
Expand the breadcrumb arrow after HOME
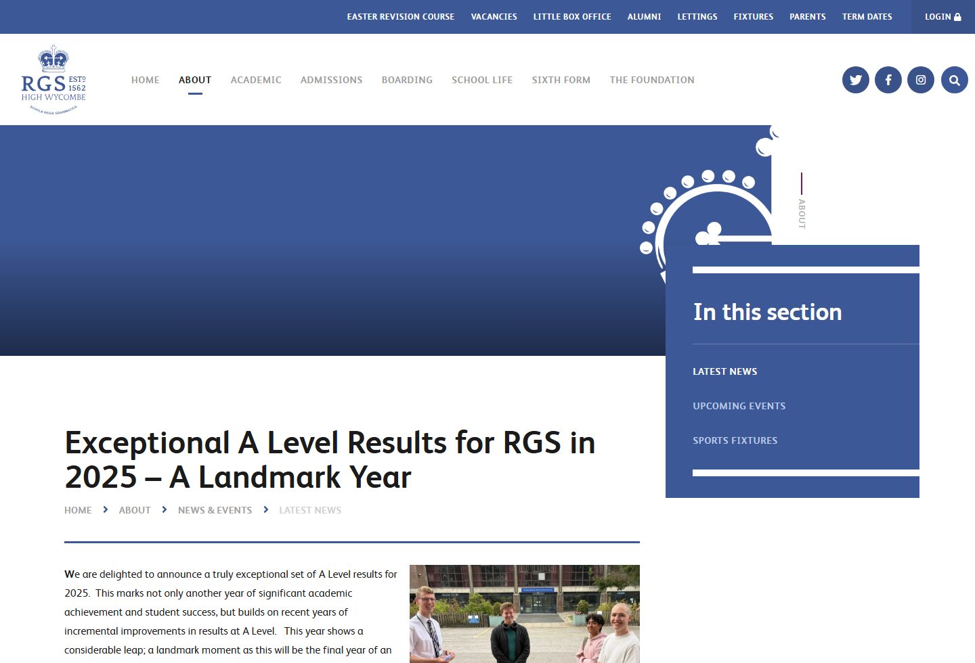(106, 509)
